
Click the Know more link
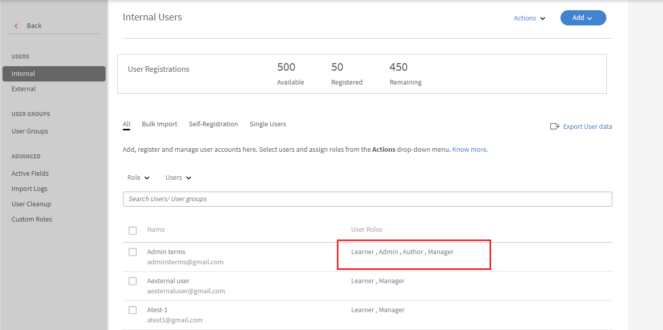pyautogui.click(x=469, y=150)
